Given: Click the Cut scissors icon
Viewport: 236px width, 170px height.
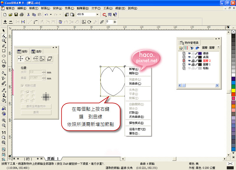Looking at the screenshot, I should [x=28, y=14].
